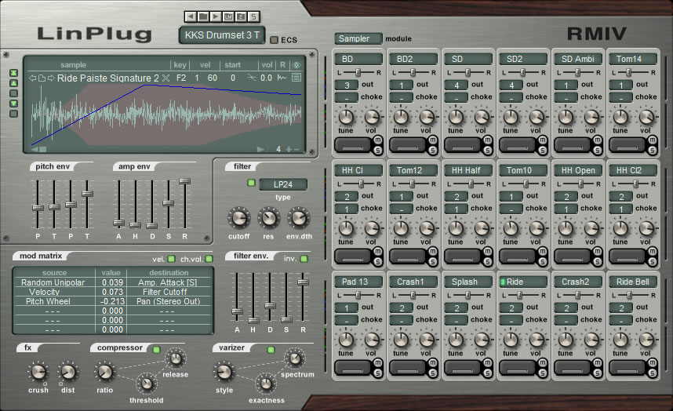Select the Crash2 pad name
The width and height of the screenshot is (673, 411).
tap(578, 282)
